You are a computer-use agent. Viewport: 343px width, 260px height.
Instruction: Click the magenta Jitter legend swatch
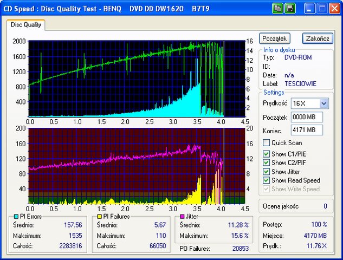click(182, 217)
